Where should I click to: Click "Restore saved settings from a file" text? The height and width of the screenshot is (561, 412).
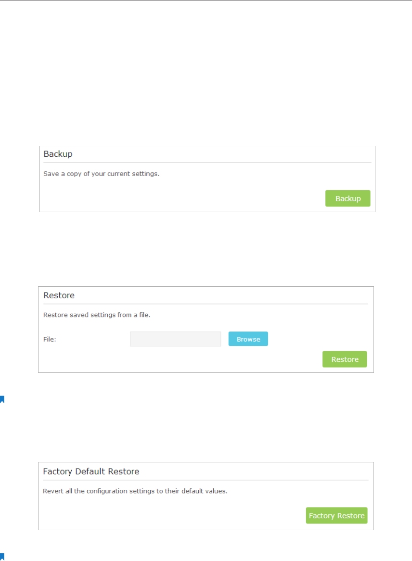[100, 316]
